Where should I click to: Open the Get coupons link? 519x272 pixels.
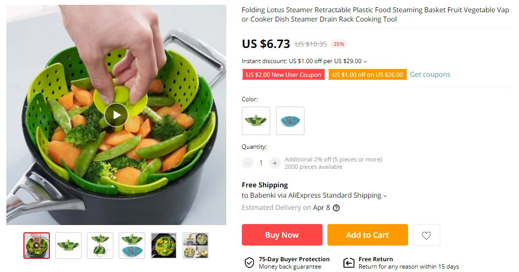[430, 74]
